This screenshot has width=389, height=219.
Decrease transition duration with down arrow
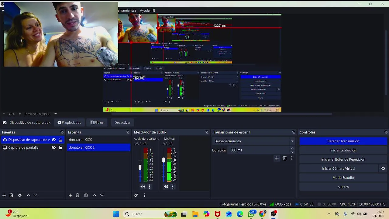(292, 152)
